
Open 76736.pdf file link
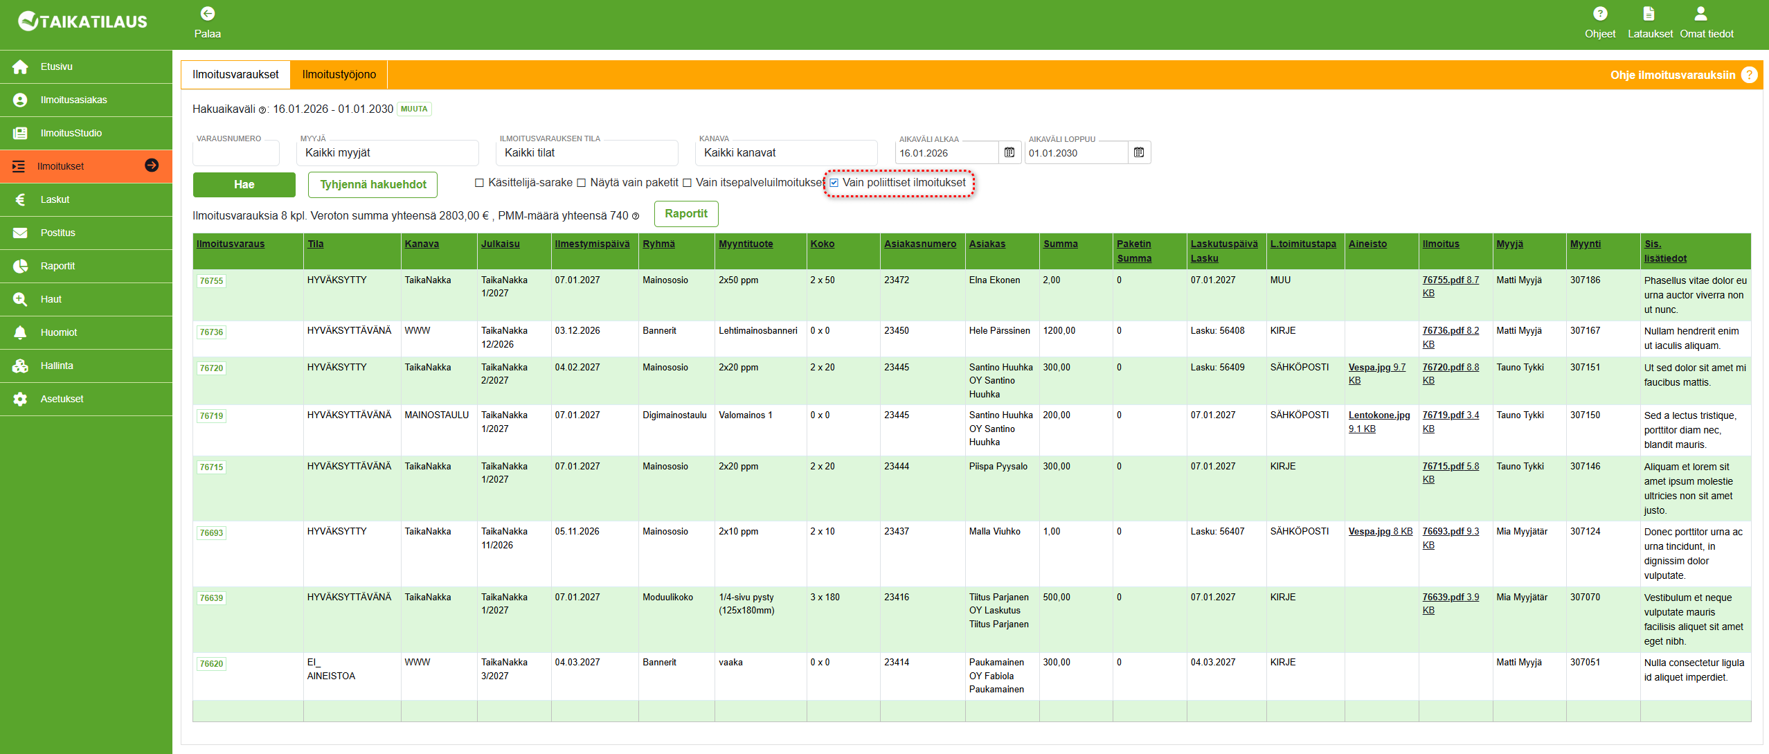click(x=1451, y=337)
